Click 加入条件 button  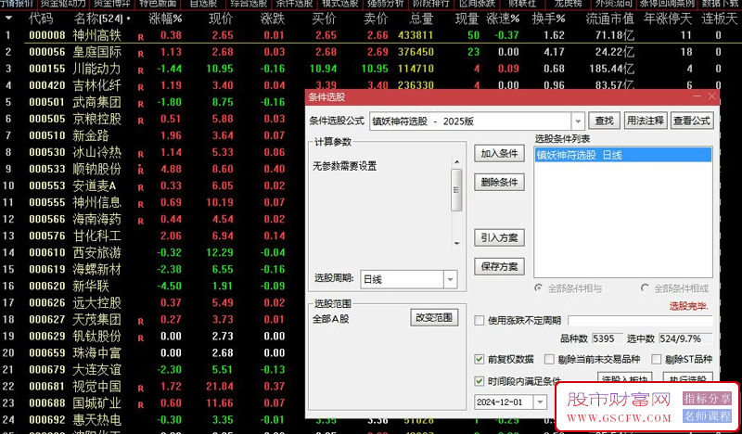pos(499,153)
